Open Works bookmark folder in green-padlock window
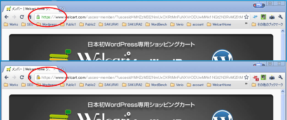 [x=11, y=24]
